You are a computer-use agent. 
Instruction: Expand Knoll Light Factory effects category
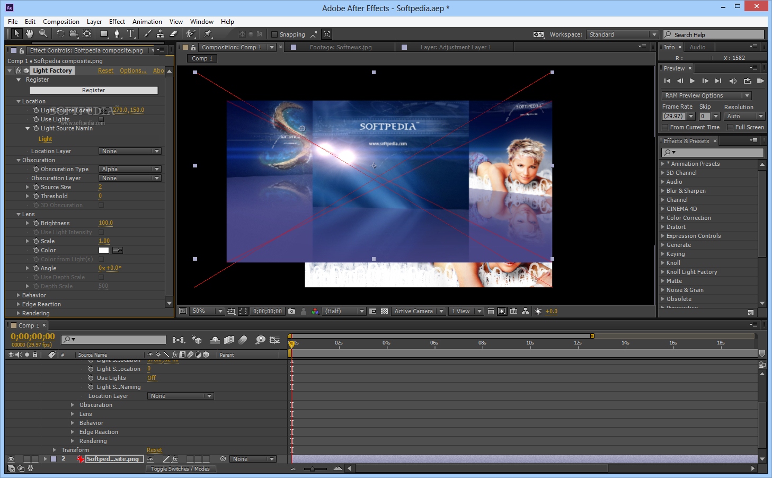coord(663,272)
